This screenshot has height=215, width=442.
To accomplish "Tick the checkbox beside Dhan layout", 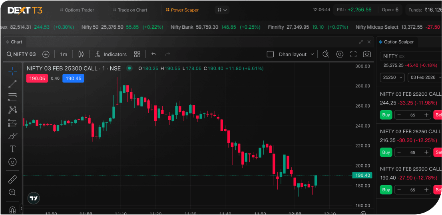I will click(270, 54).
